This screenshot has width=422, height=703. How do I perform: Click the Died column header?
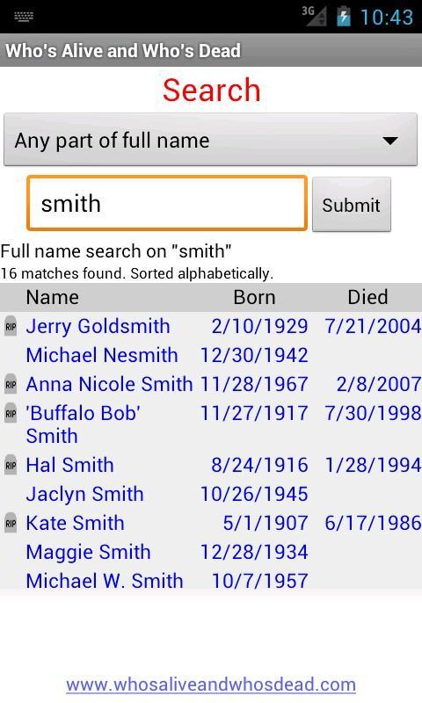pyautogui.click(x=367, y=297)
